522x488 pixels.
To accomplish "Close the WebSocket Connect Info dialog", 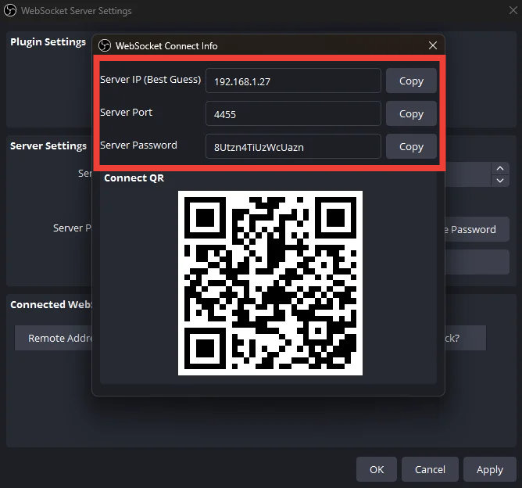I will click(x=433, y=45).
